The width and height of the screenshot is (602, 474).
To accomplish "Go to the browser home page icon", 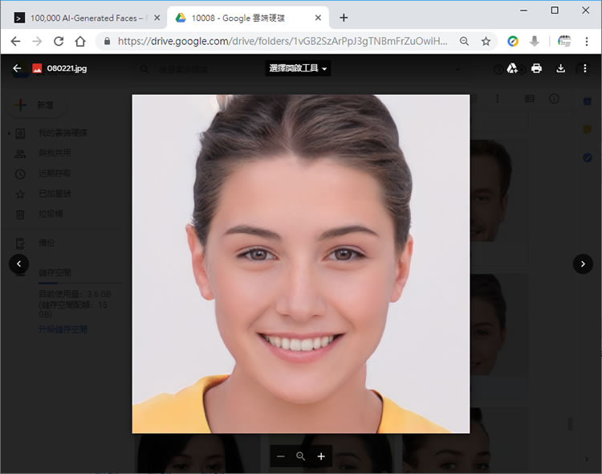I will (79, 41).
